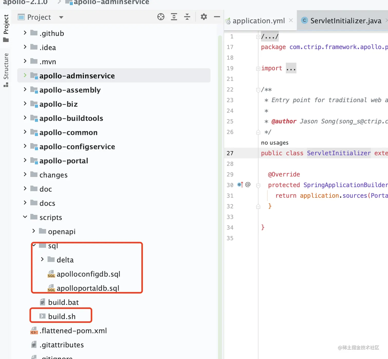The height and width of the screenshot is (359, 388).
Task: Open apolloportaldb.sql file
Action: [88, 288]
